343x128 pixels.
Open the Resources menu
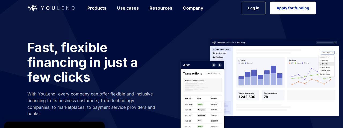pyautogui.click(x=161, y=8)
